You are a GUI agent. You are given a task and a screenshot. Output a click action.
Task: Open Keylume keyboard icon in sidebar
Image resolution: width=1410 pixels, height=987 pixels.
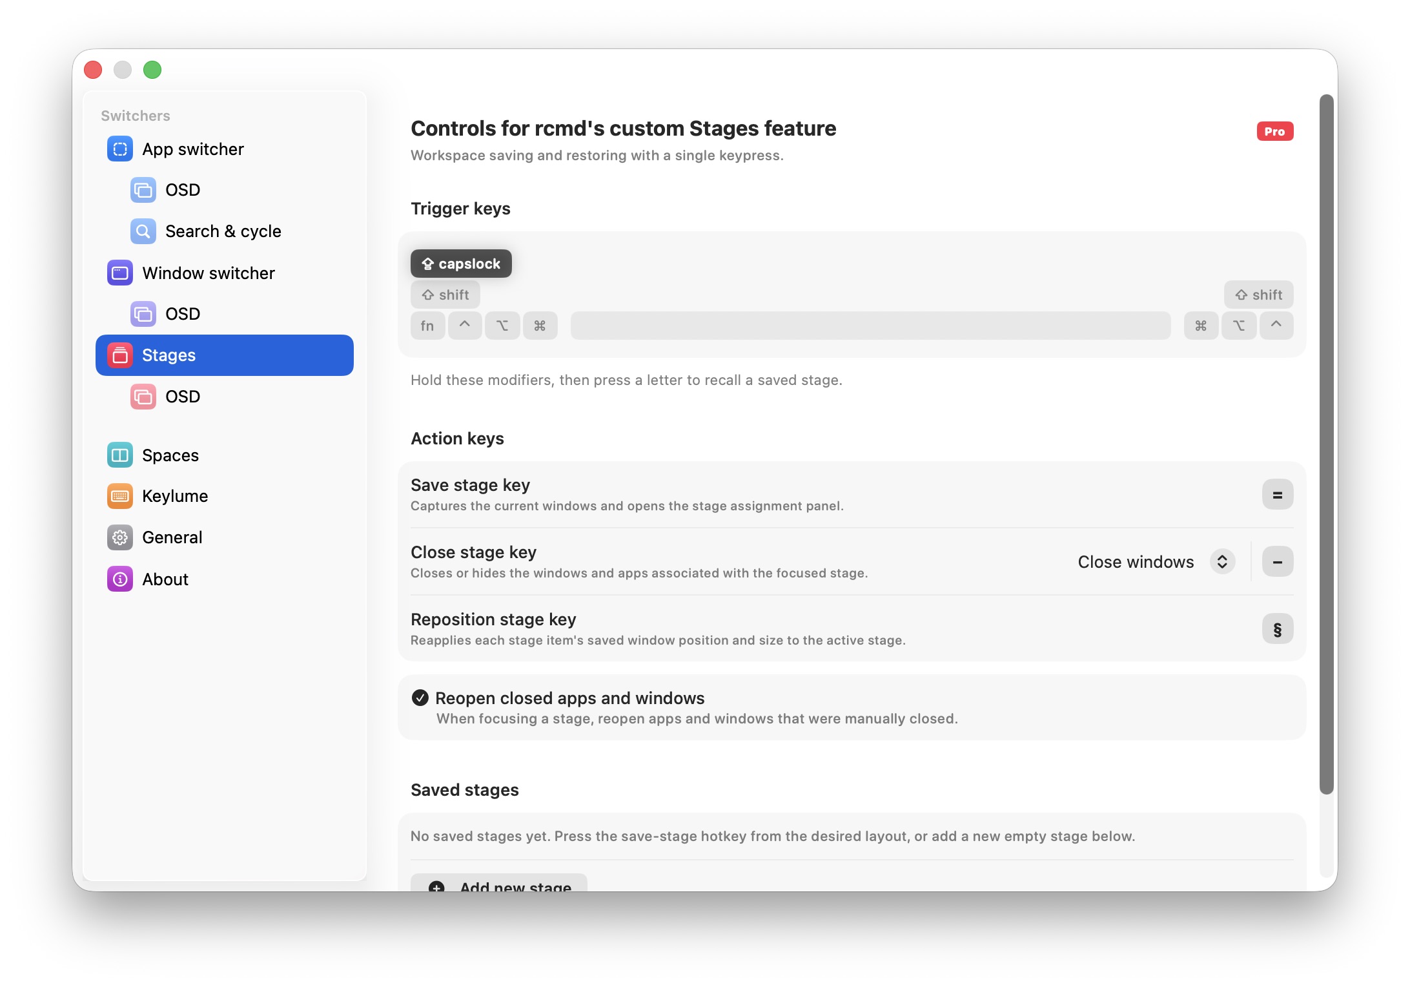pyautogui.click(x=120, y=496)
